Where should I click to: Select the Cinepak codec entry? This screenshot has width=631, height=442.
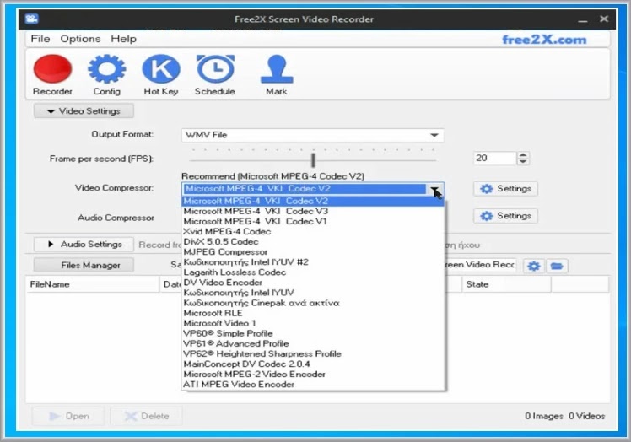[313, 303]
